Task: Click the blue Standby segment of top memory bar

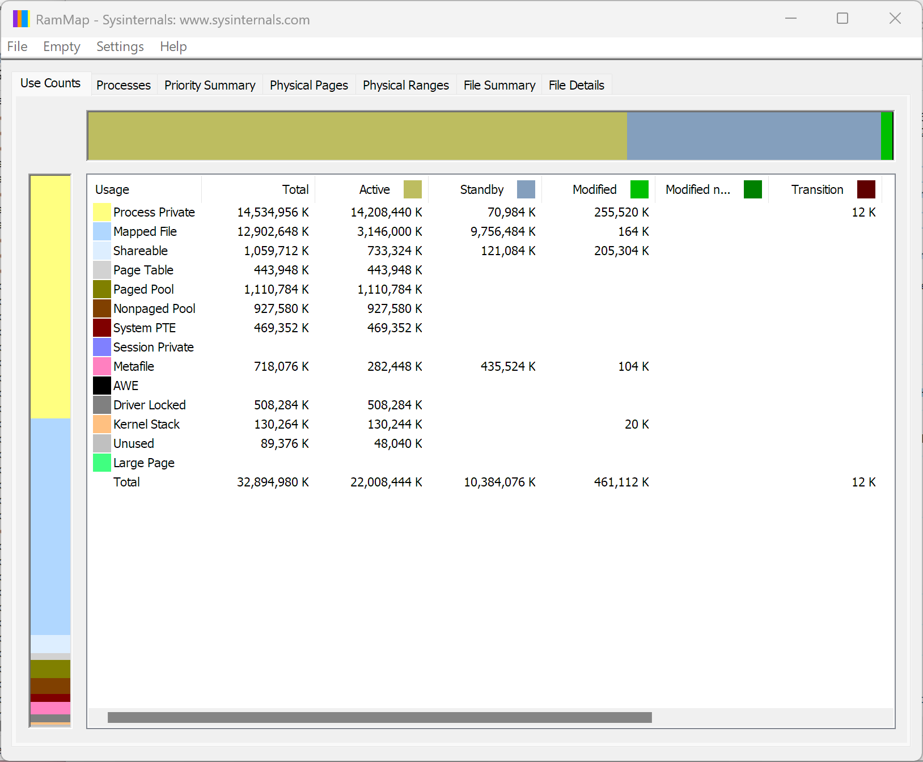Action: [x=753, y=136]
